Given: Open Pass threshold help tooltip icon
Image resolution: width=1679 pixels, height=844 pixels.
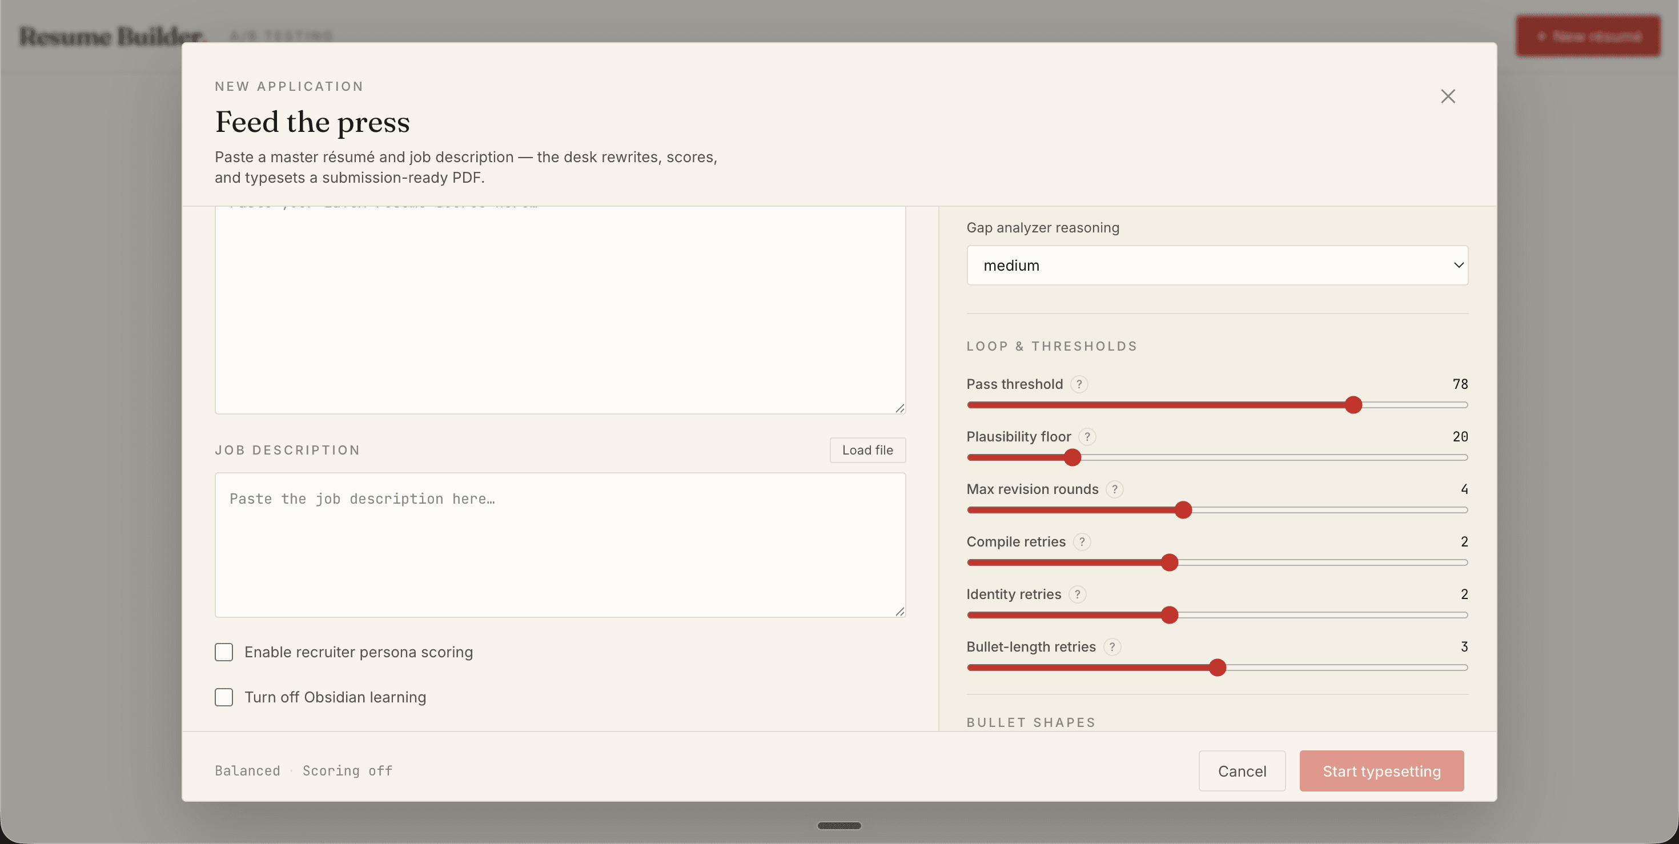Looking at the screenshot, I should (1079, 384).
